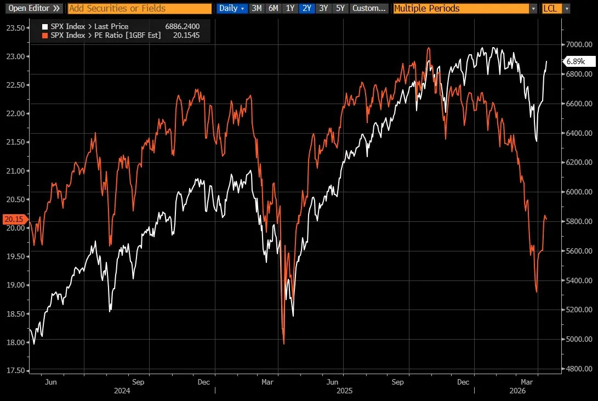This screenshot has height=401, width=598.
Task: Select the 5Y time range
Action: pos(340,8)
